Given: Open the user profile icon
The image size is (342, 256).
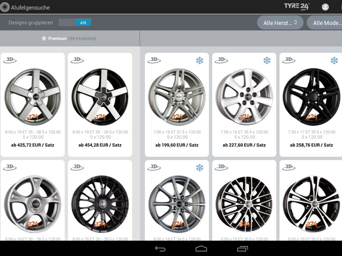Looking at the screenshot, I should click(325, 7).
